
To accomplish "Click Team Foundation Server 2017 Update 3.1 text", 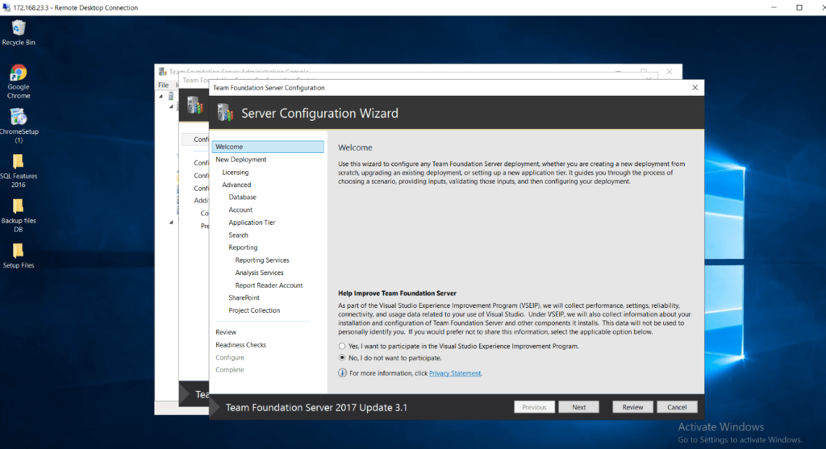I will tap(316, 407).
